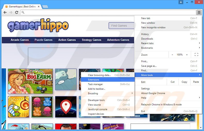
Task: Click the Find Games search field
Action: 121,26
